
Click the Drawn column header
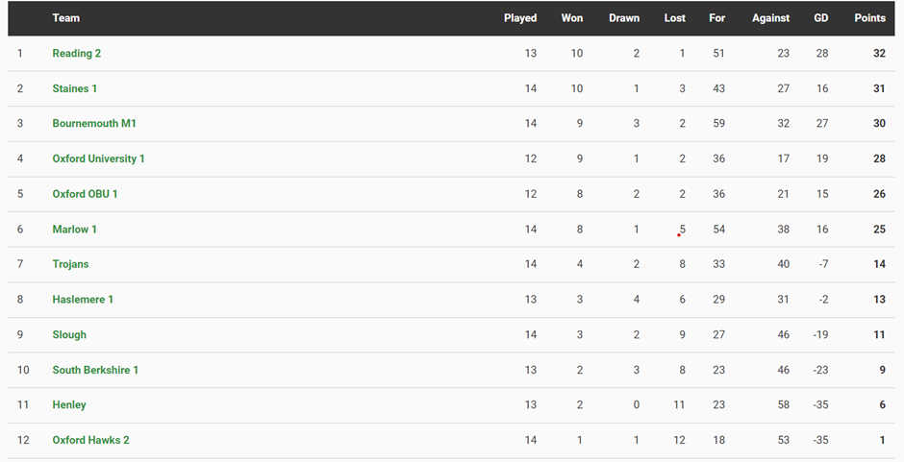pos(624,18)
